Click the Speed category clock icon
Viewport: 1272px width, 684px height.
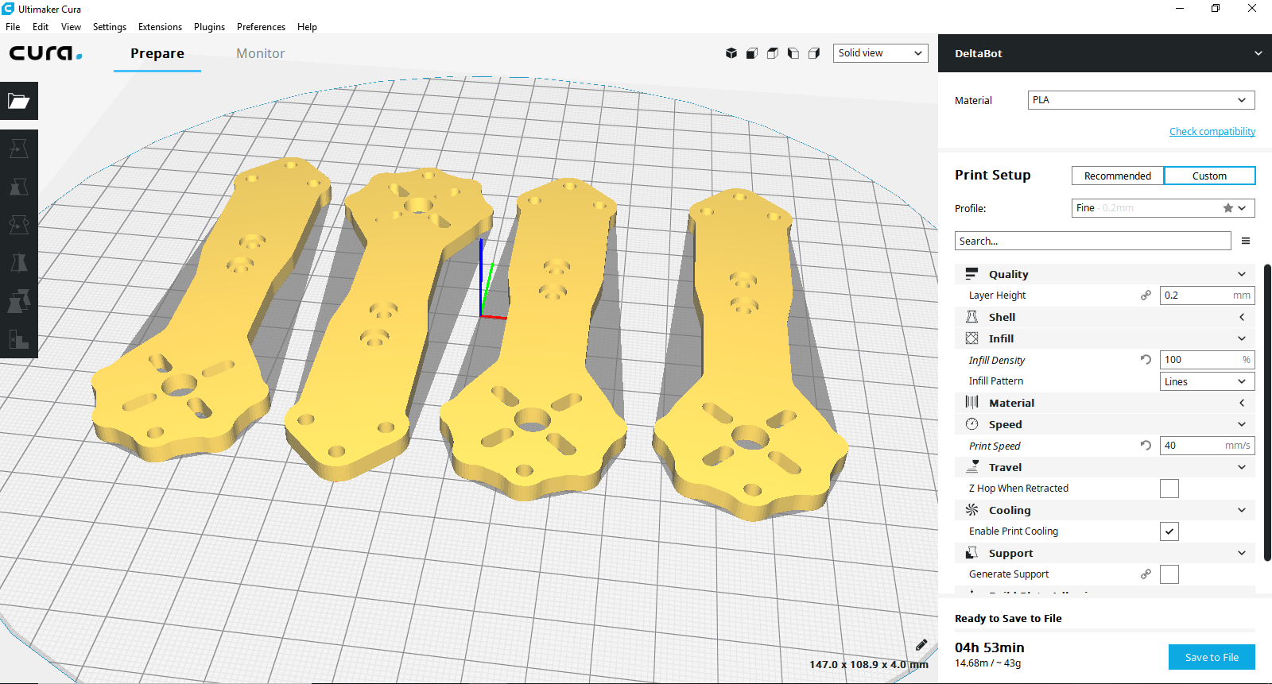[971, 423]
